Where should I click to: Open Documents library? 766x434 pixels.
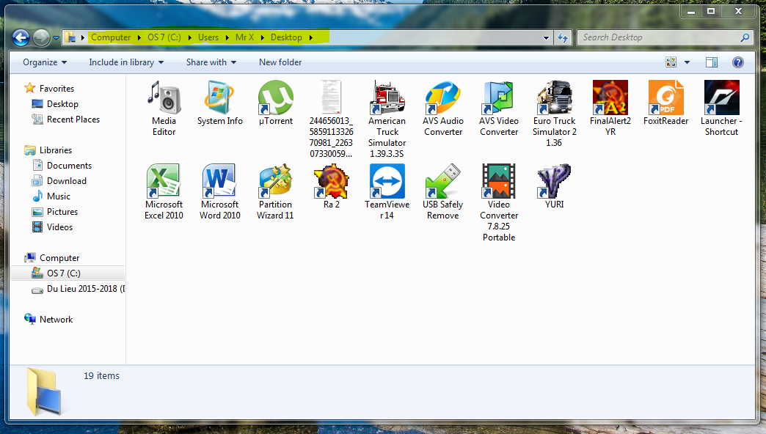tap(62, 166)
